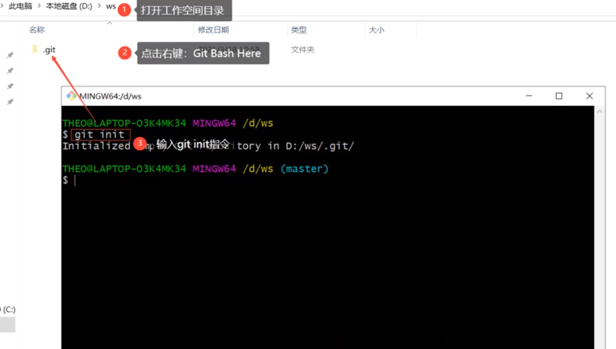Click the third pin icon in Explorer sidebar
The image size is (616, 349).
10,86
